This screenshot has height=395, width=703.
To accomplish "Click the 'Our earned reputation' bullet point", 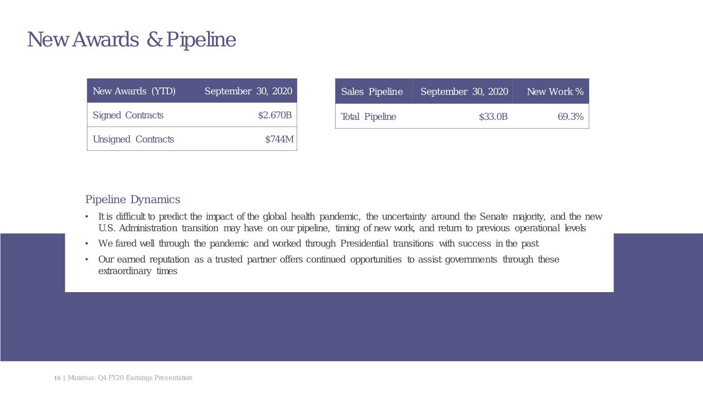I will click(x=329, y=265).
